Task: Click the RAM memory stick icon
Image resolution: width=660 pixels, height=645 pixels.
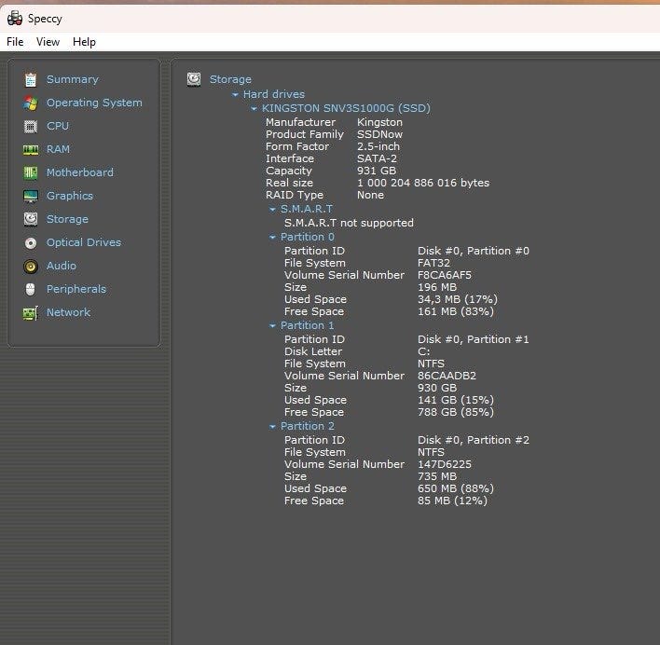Action: coord(31,150)
